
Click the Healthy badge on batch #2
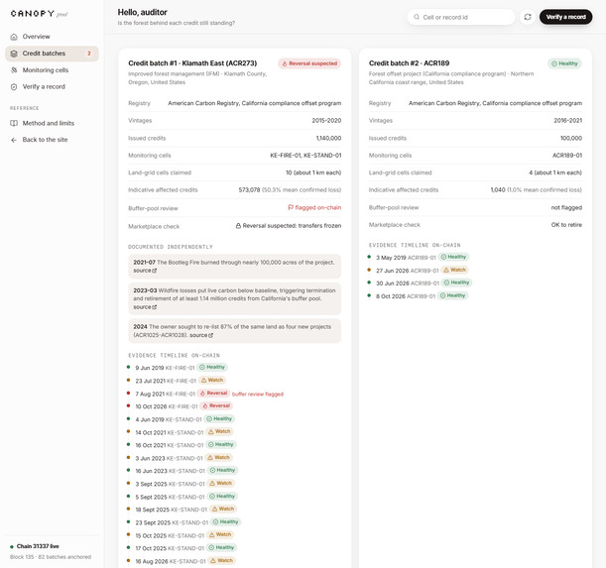pyautogui.click(x=564, y=63)
